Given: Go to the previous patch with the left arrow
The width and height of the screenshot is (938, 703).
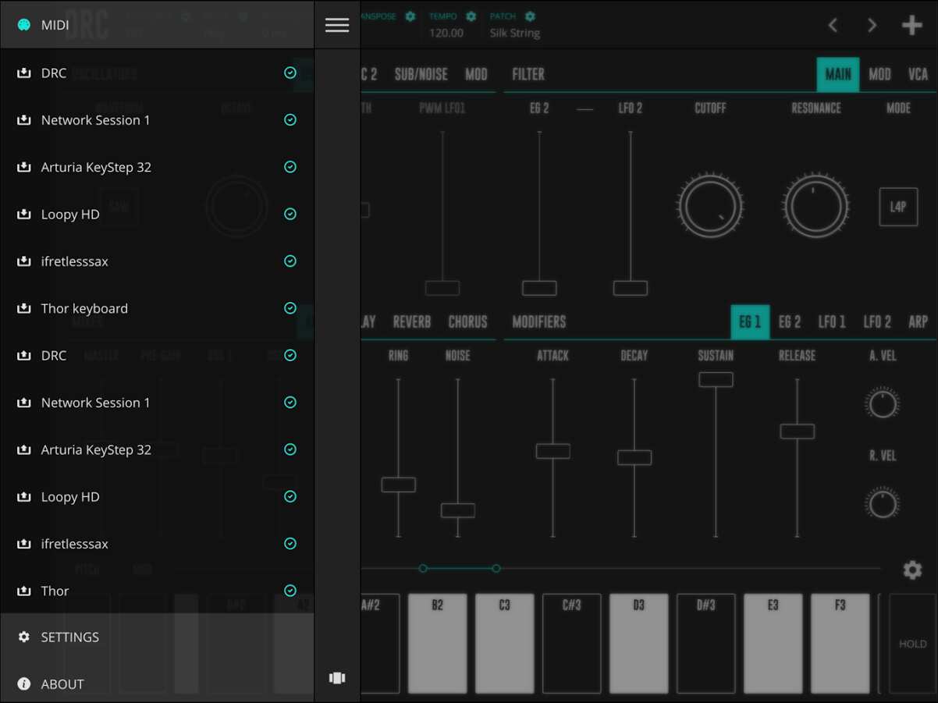Looking at the screenshot, I should pyautogui.click(x=833, y=25).
